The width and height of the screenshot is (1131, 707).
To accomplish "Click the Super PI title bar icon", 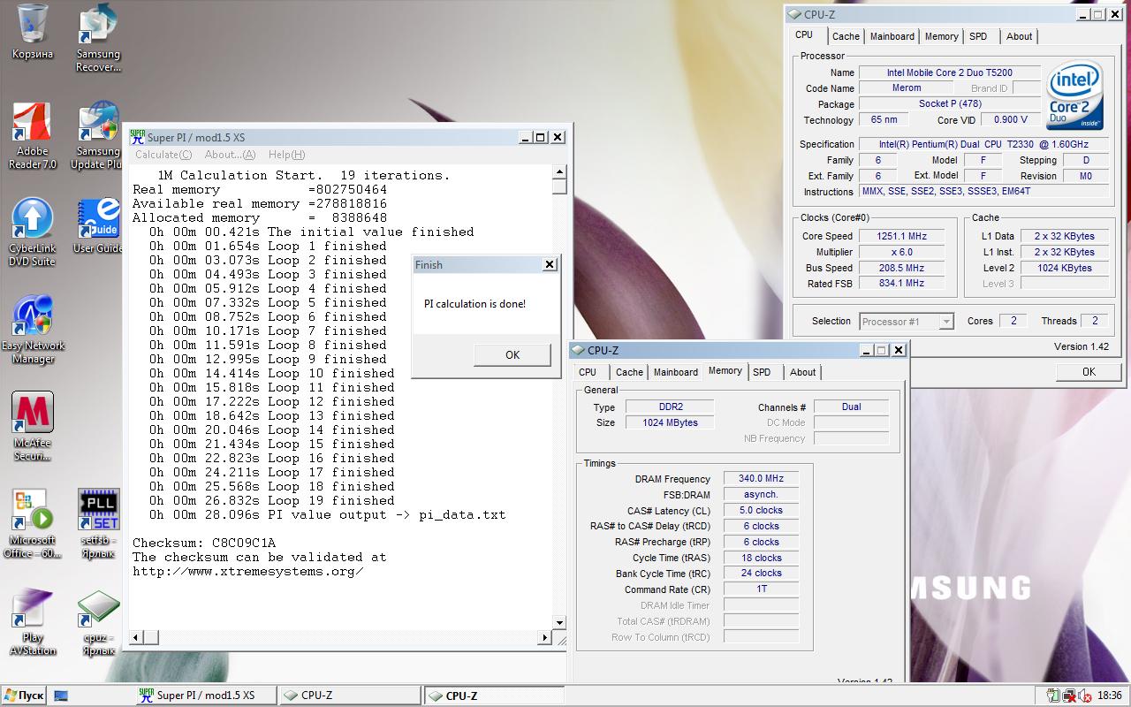I will [137, 137].
